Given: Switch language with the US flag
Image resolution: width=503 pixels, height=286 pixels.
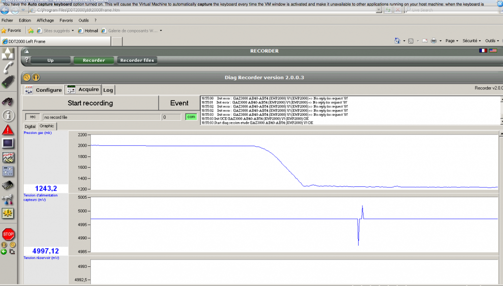Looking at the screenshot, I should (x=493, y=51).
